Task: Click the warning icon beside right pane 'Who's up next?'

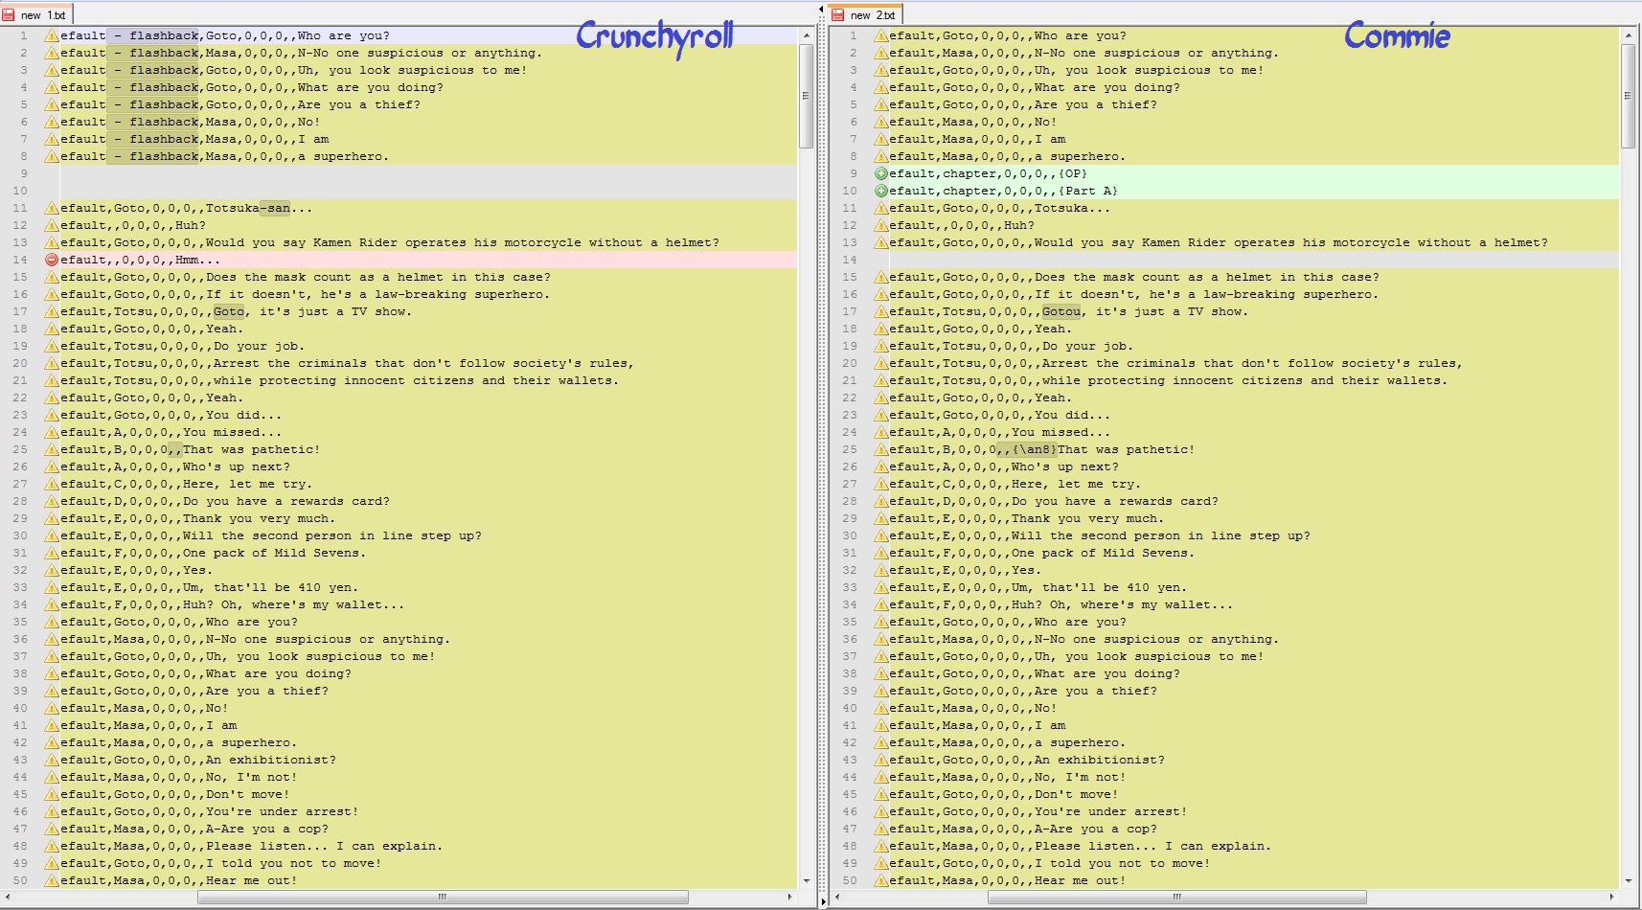Action: (880, 466)
